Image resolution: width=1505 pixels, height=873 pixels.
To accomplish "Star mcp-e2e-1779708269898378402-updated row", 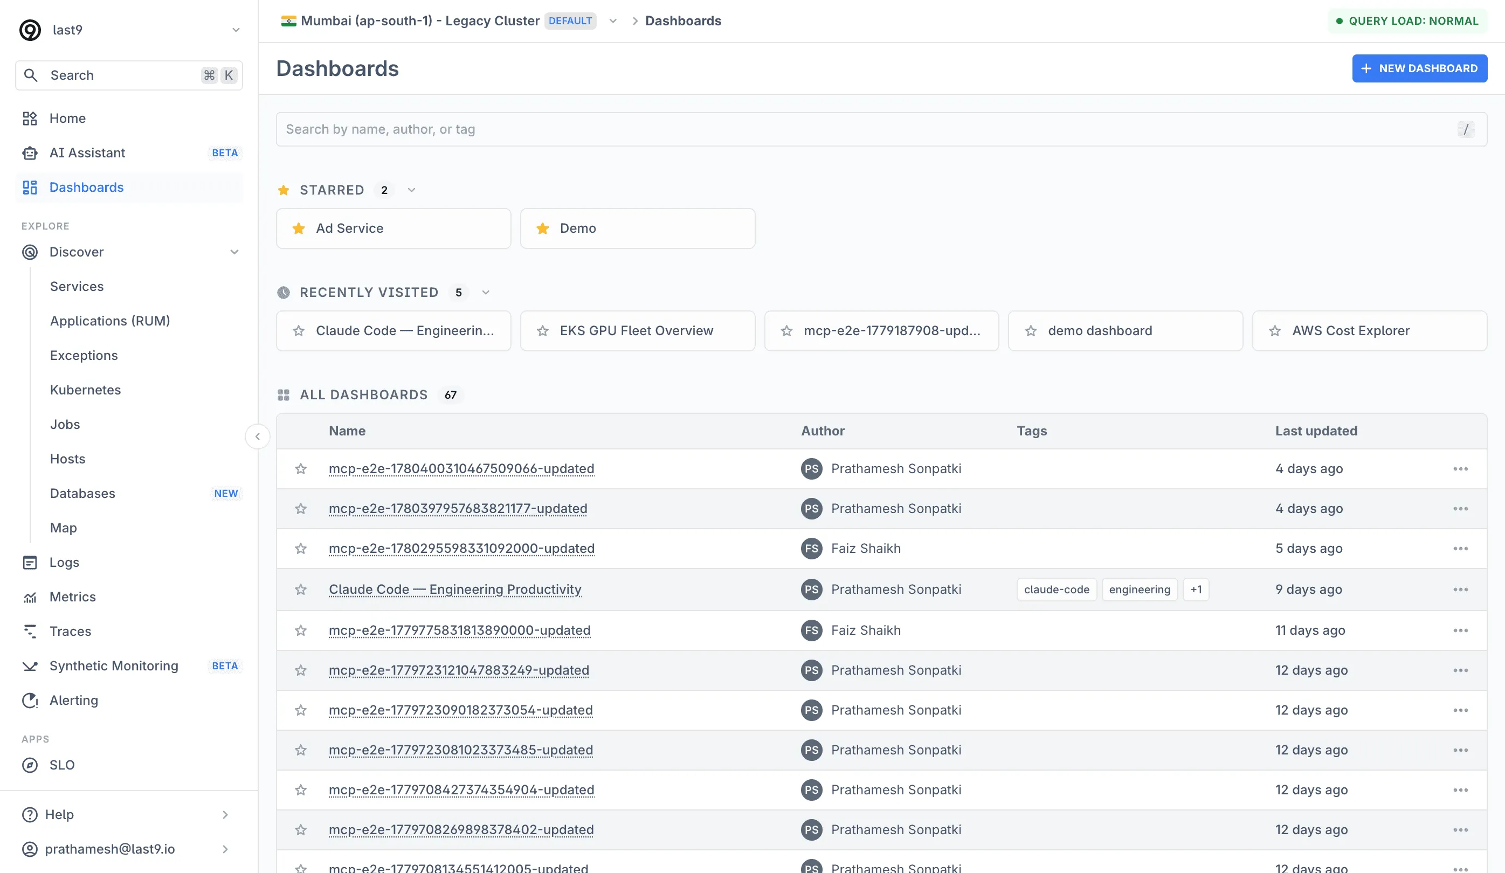I will 301,830.
